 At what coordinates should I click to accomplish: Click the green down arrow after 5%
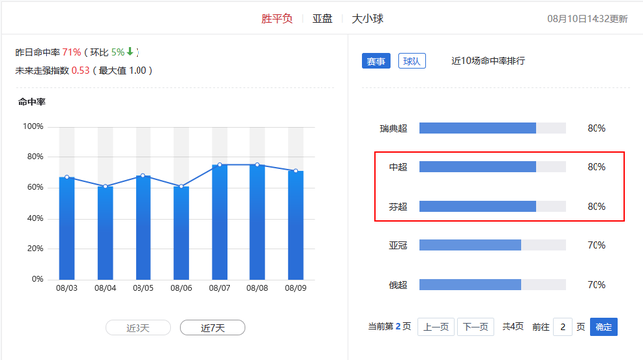130,51
